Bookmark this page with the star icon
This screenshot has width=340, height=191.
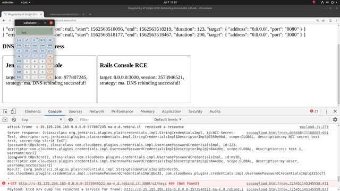tap(324, 21)
